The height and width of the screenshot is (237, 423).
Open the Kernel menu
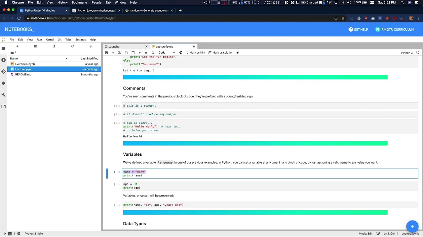click(x=50, y=39)
